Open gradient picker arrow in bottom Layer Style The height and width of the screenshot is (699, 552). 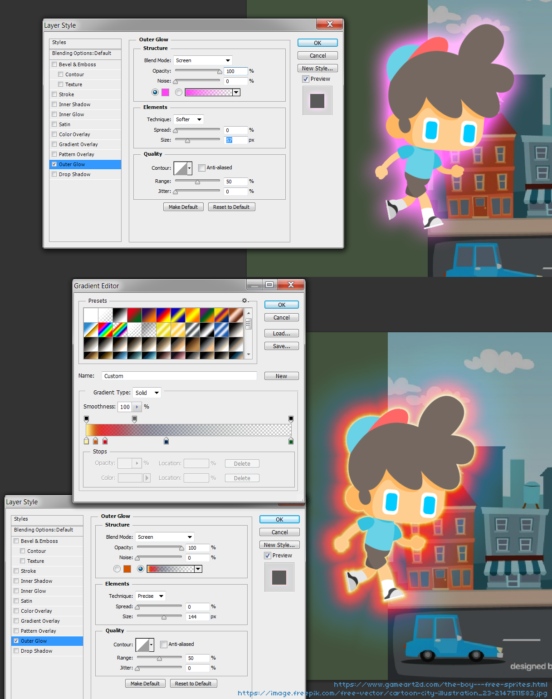pos(198,569)
